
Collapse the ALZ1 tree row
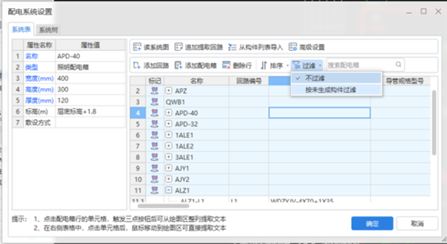coord(169,190)
